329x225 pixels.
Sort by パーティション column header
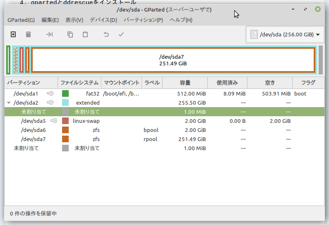[31, 83]
